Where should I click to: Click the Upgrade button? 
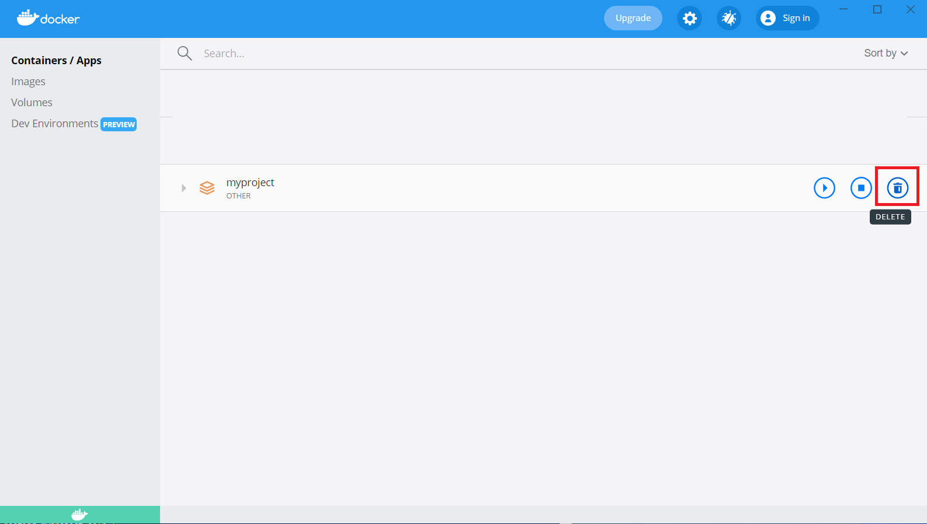click(x=633, y=18)
